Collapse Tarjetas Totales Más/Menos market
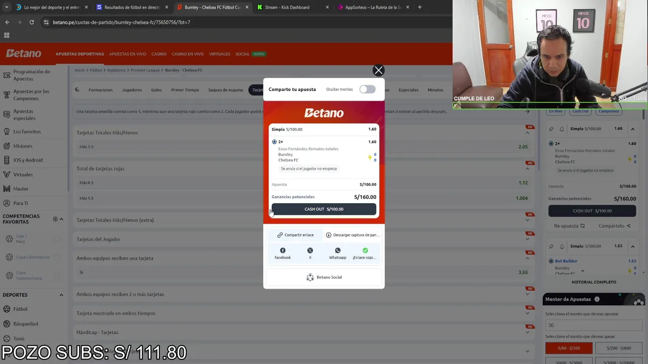The width and height of the screenshot is (648, 364). [x=528, y=133]
